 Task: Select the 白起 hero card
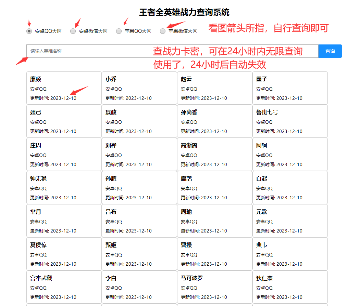pos(290,187)
